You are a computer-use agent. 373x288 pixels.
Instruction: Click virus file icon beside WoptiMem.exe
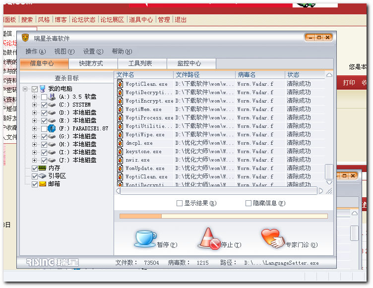click(120, 109)
